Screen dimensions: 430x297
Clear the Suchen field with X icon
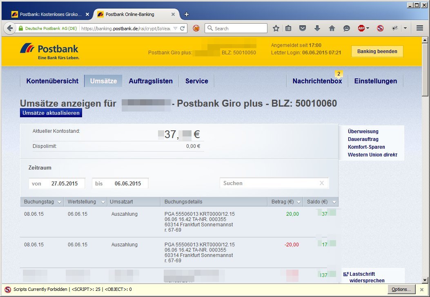pyautogui.click(x=322, y=183)
